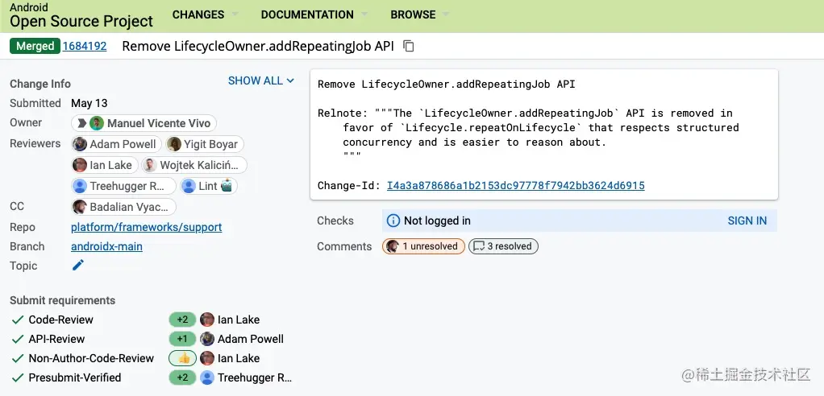Click Ian Lake avatar in Non-Author-Code-Review row
This screenshot has width=824, height=396.
tap(207, 358)
